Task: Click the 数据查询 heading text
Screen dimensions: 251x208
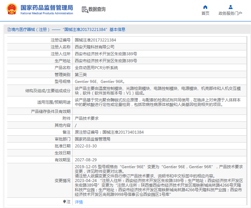Action: pyautogui.click(x=97, y=9)
